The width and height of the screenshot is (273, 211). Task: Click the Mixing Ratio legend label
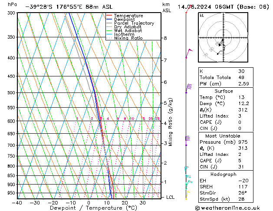[128, 38]
